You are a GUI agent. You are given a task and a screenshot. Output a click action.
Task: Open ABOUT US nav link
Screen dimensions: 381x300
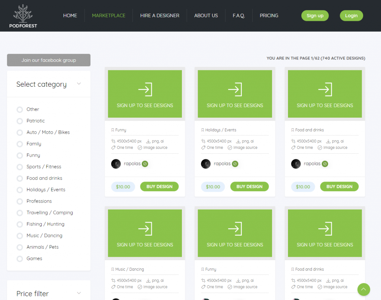(206, 16)
